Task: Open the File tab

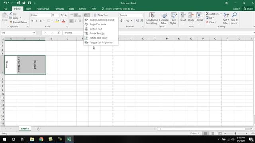Action: point(5,9)
